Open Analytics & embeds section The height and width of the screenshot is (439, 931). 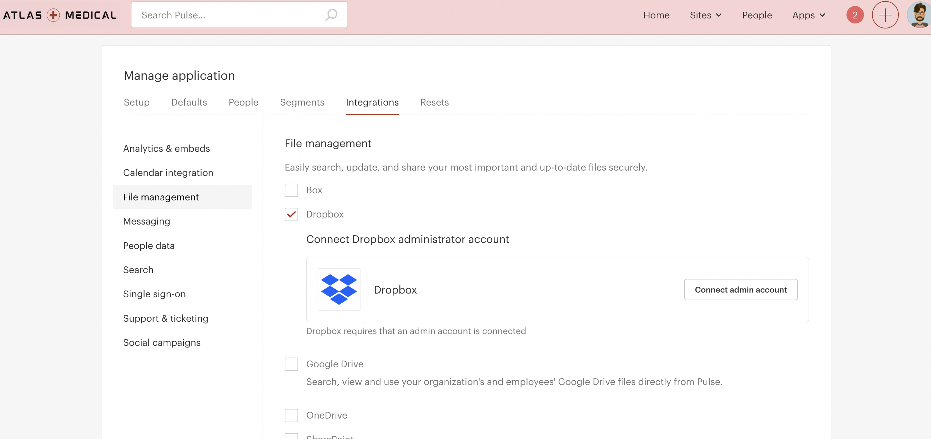(x=167, y=148)
